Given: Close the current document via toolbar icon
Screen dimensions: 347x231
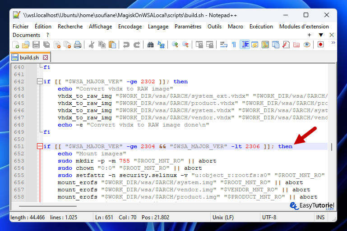Looking at the screenshot, I should point(57,45).
